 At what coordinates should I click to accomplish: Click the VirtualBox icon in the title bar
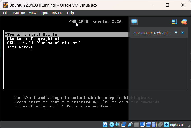(5, 5)
